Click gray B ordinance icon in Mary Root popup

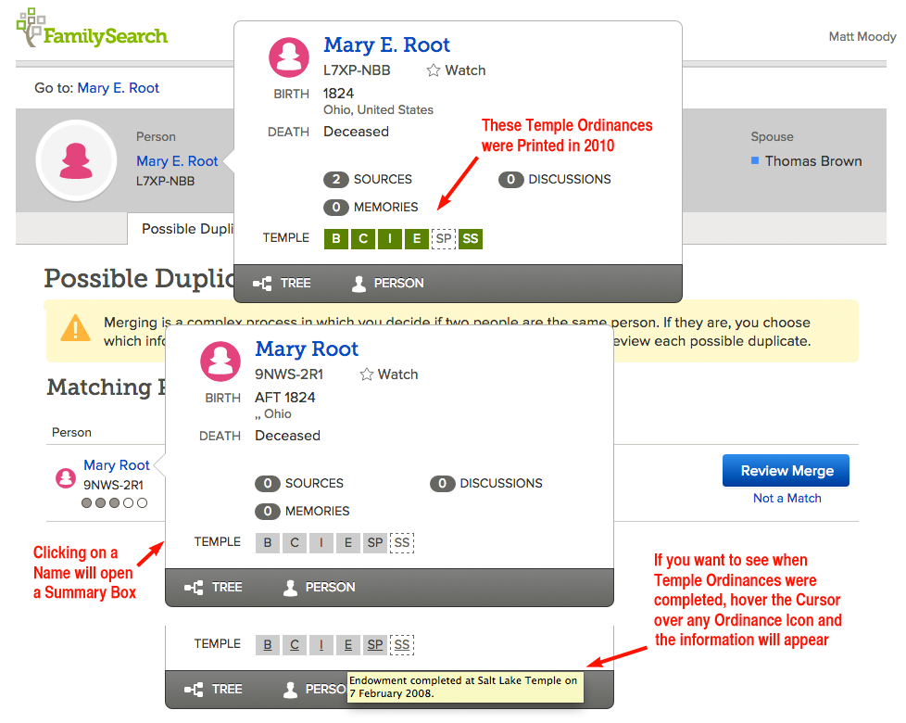click(268, 542)
